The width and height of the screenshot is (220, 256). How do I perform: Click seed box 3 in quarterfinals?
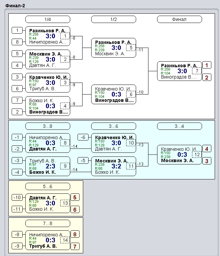click(x=17, y=77)
